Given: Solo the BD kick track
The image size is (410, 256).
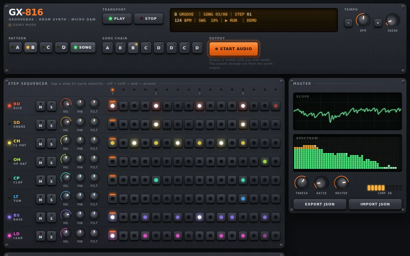Looking at the screenshot, I should coord(52,106).
